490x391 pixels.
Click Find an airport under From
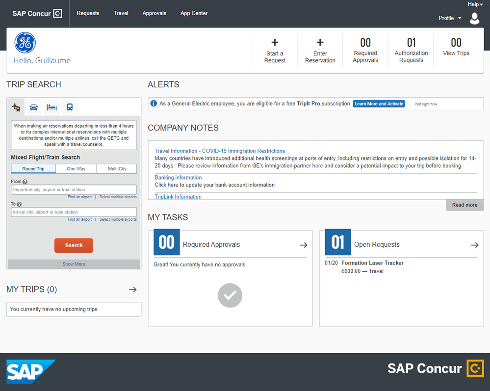pos(79,197)
